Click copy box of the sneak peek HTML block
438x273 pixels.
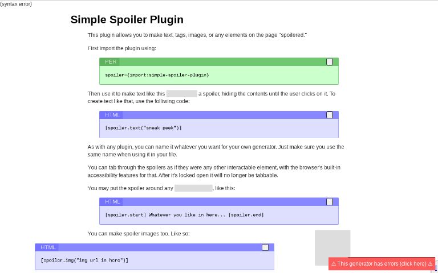(330, 115)
